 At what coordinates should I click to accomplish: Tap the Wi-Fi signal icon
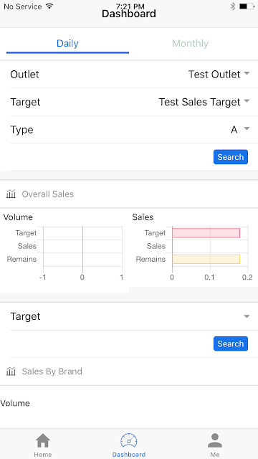coord(49,6)
